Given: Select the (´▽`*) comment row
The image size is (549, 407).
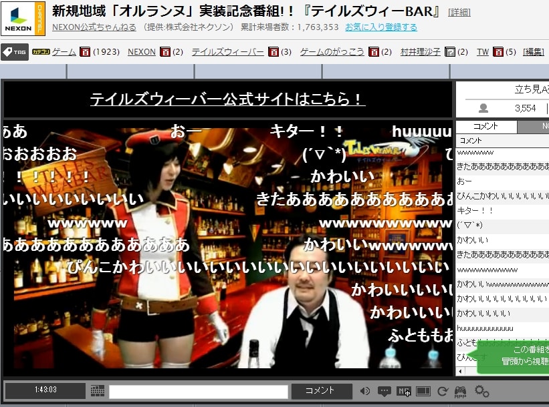Looking at the screenshot, I should 502,226.
